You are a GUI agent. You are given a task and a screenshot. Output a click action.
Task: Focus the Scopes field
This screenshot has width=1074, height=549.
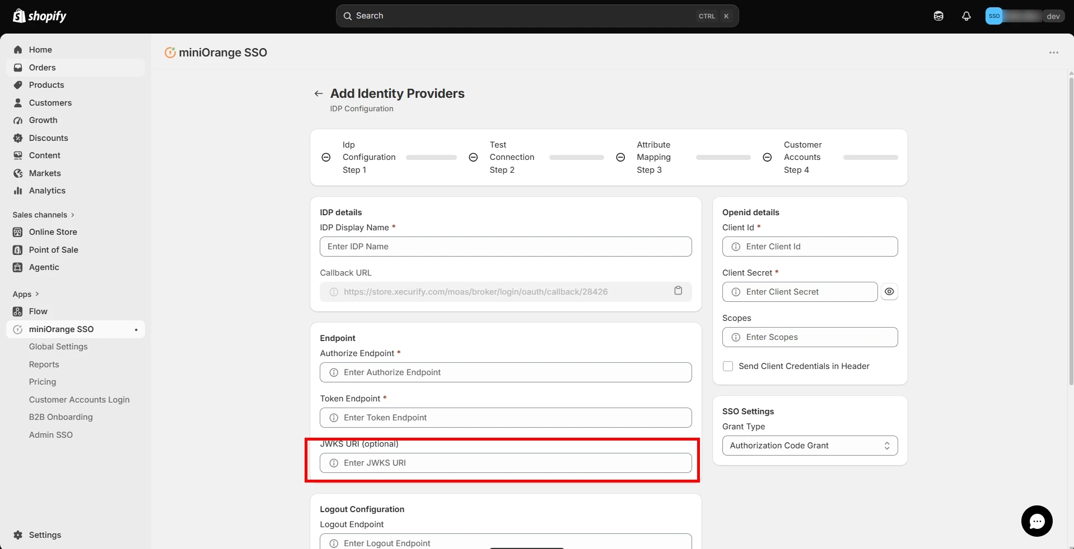click(810, 337)
